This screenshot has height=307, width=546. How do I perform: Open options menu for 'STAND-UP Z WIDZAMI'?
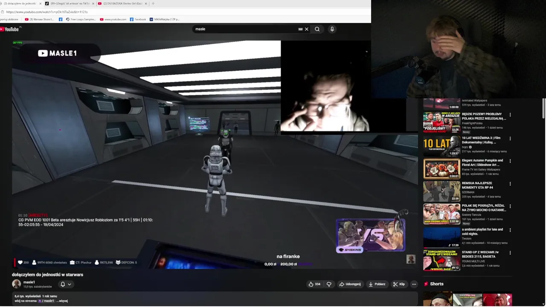pyautogui.click(x=510, y=253)
